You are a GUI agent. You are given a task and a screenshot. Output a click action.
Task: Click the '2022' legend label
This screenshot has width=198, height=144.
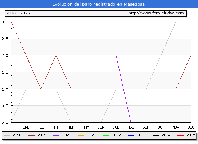(116, 135)
